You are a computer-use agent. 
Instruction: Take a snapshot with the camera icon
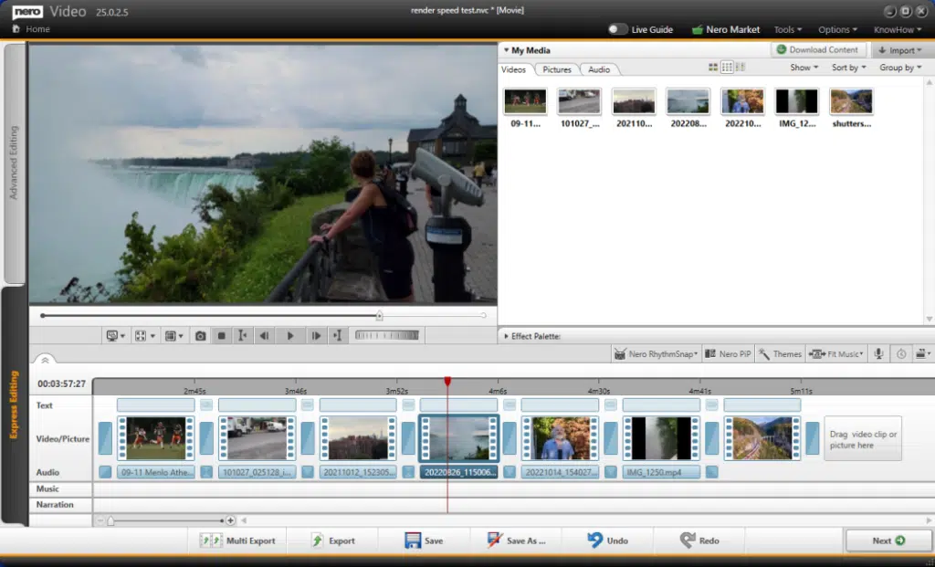coord(200,336)
